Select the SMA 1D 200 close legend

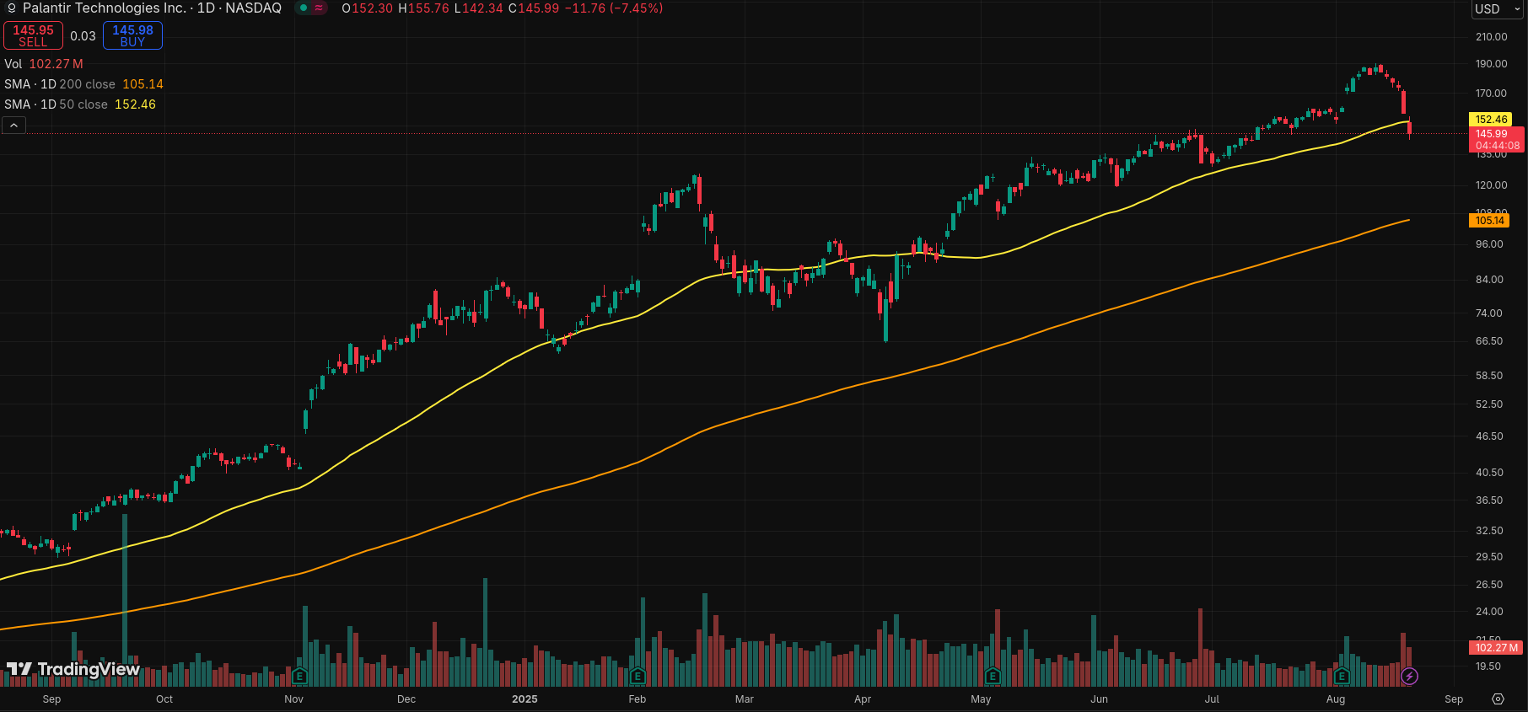pyautogui.click(x=83, y=84)
